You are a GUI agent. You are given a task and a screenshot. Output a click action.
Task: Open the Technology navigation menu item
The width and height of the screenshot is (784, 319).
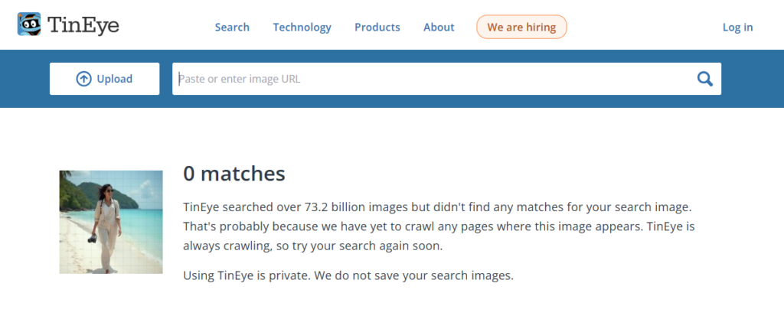click(302, 27)
